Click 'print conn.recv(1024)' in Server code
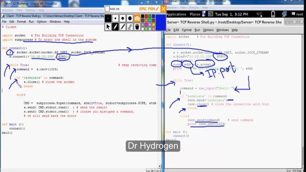 click(207, 124)
